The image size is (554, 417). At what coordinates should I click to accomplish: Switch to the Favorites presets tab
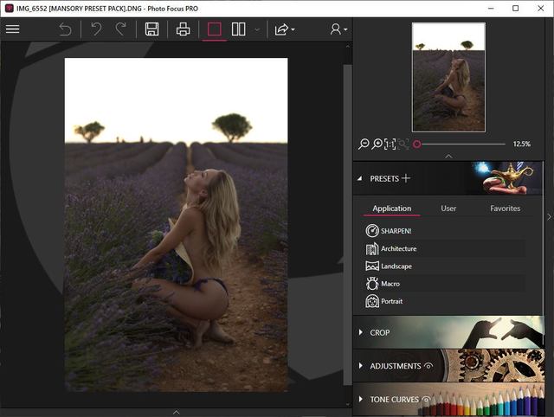(x=505, y=208)
